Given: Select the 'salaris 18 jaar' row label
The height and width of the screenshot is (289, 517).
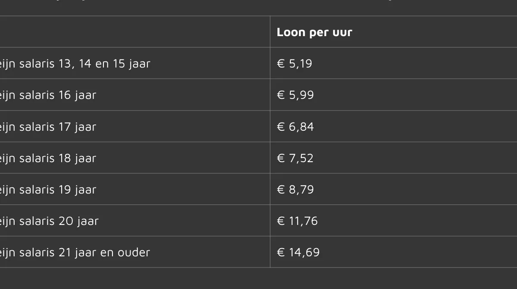Looking at the screenshot, I should click(x=48, y=158).
